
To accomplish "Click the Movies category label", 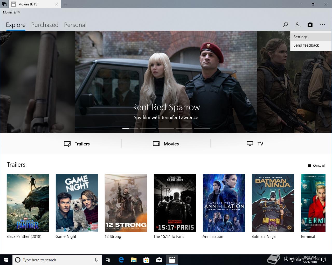I will coord(171,144).
